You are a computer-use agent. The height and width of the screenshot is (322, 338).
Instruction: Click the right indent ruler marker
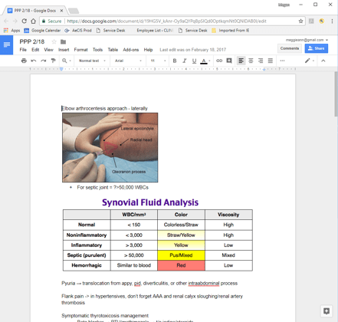(264, 69)
